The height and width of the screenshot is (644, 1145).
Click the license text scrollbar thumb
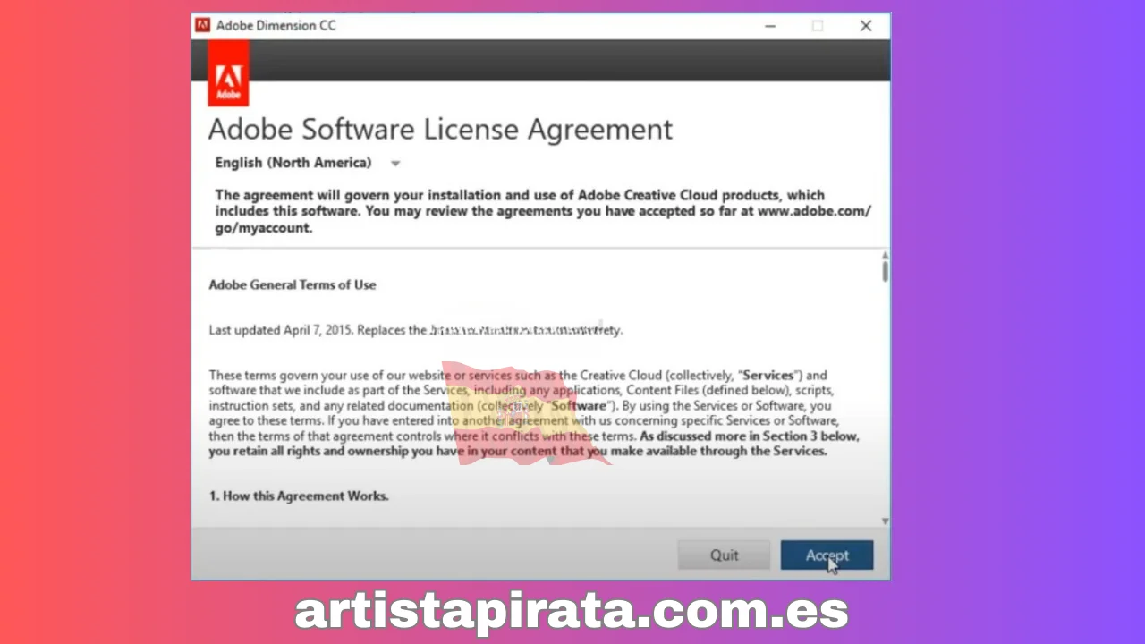pyautogui.click(x=885, y=271)
